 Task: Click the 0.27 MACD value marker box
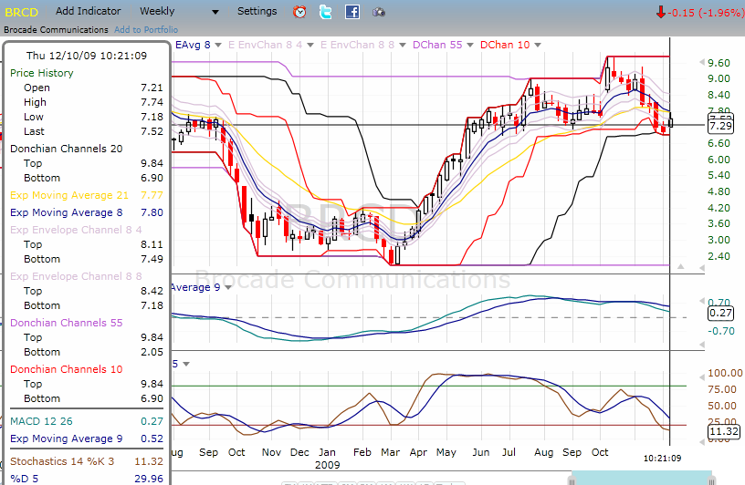click(x=720, y=313)
